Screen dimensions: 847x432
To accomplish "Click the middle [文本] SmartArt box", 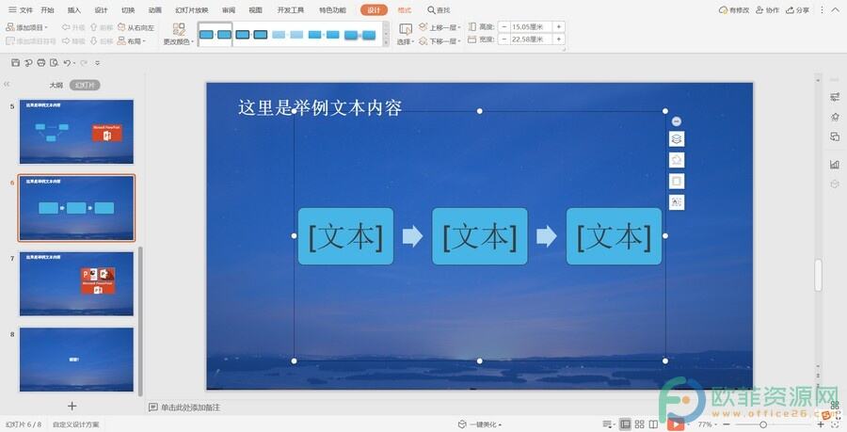I will [480, 236].
